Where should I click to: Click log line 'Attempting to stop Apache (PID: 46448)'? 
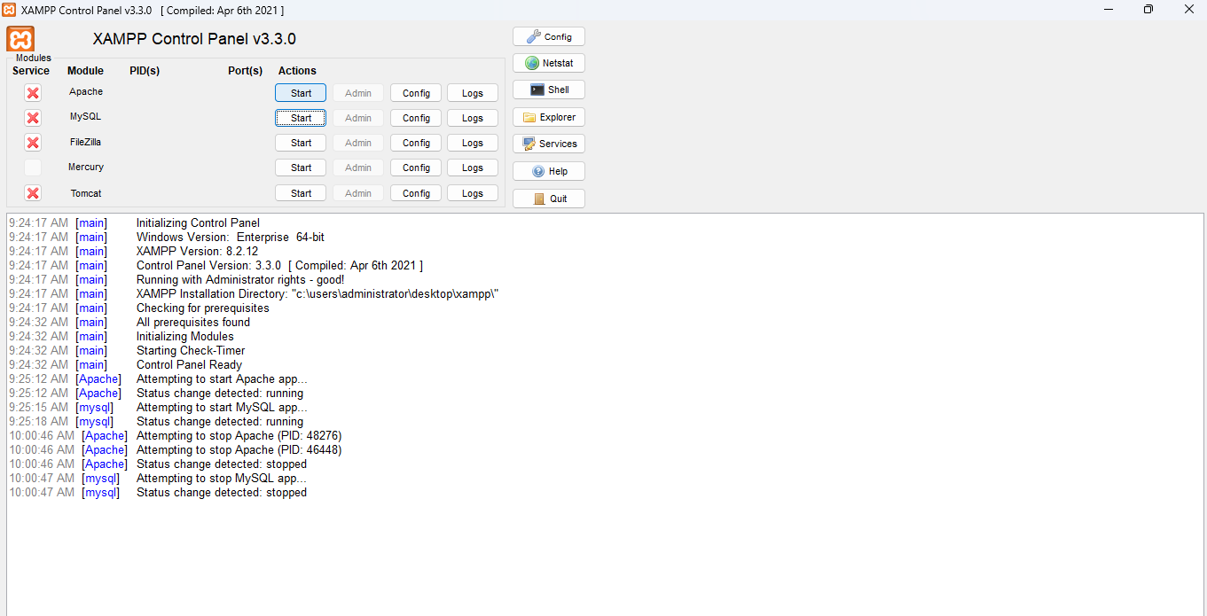239,450
